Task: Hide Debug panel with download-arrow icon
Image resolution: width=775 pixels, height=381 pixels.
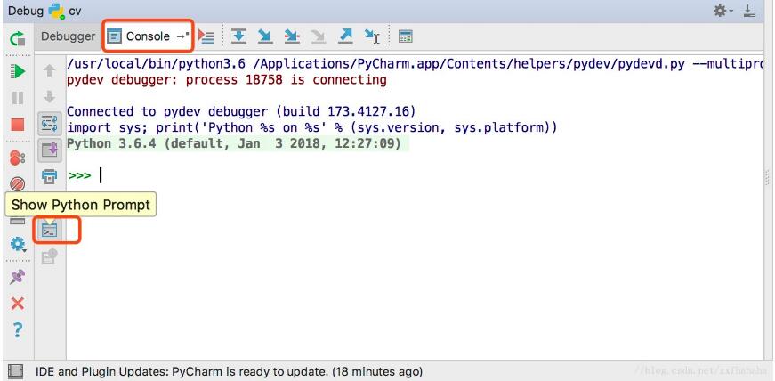Action: coord(750,11)
